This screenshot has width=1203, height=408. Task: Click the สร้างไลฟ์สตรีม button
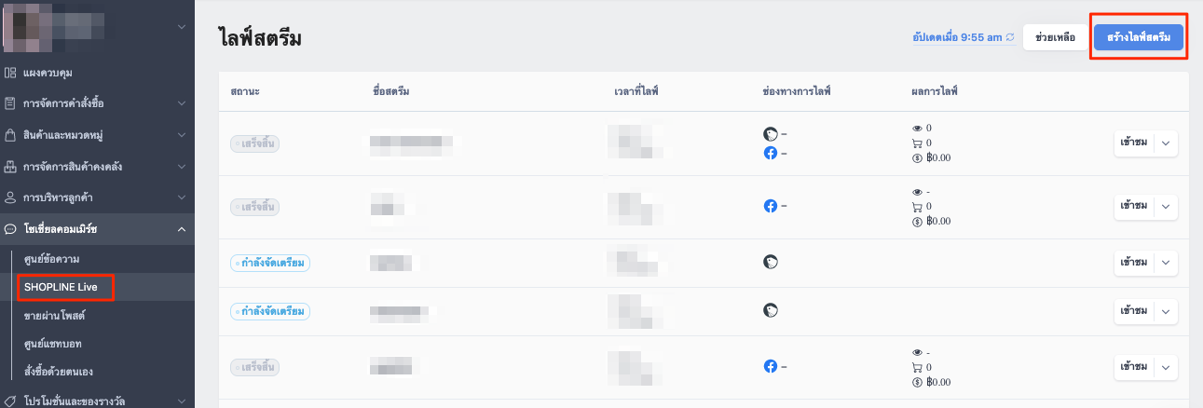click(1139, 37)
